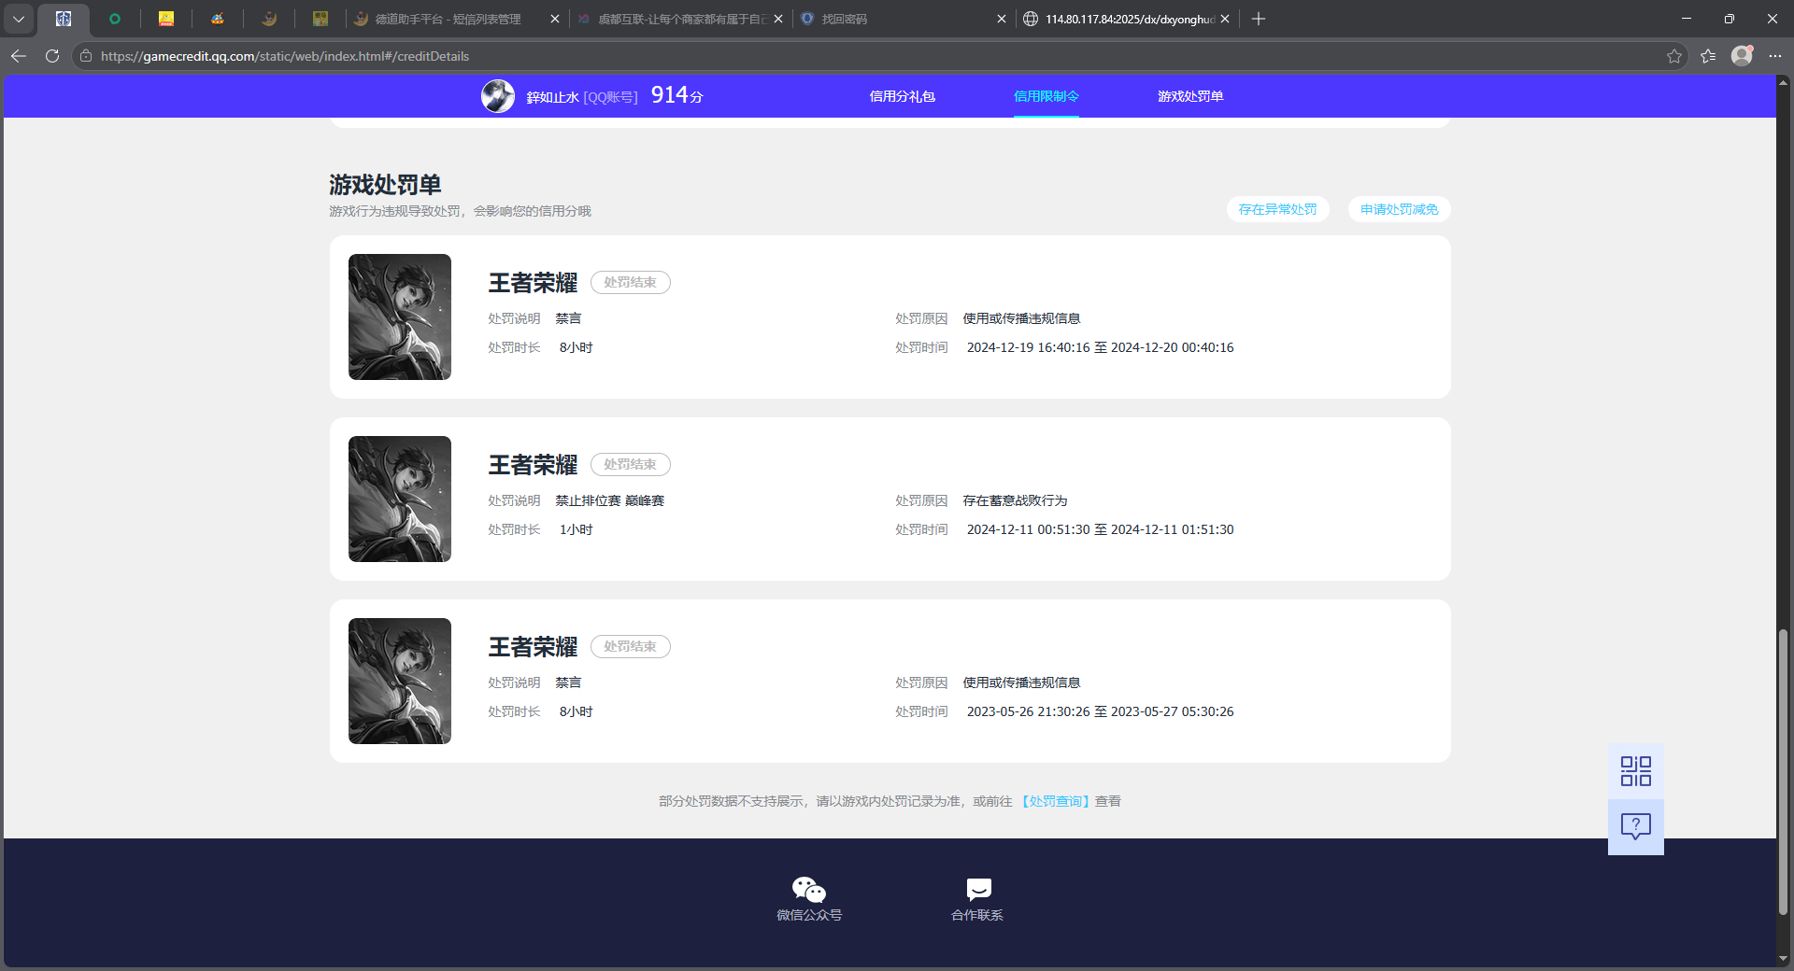Switch to the 游戏处罚单 tab

pos(1190,96)
